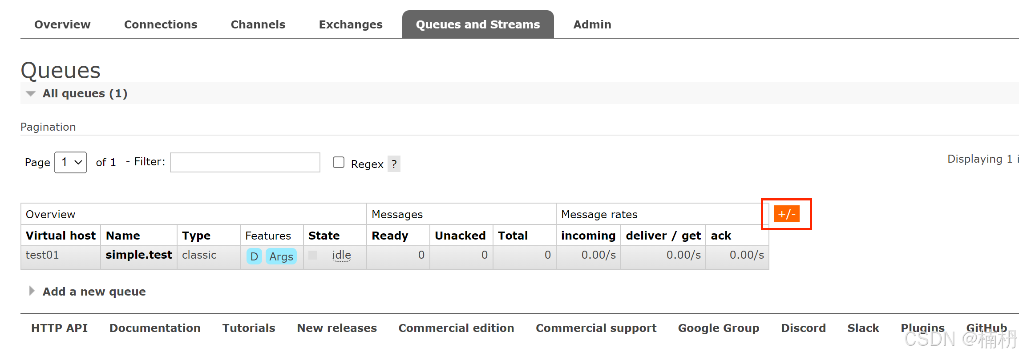Go to the Channels tab
This screenshot has width=1019, height=356.
[258, 24]
